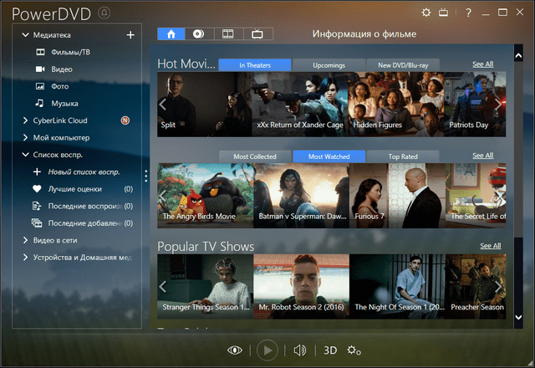
Task: Switch to TV mode icon in title bar
Action: point(444,13)
